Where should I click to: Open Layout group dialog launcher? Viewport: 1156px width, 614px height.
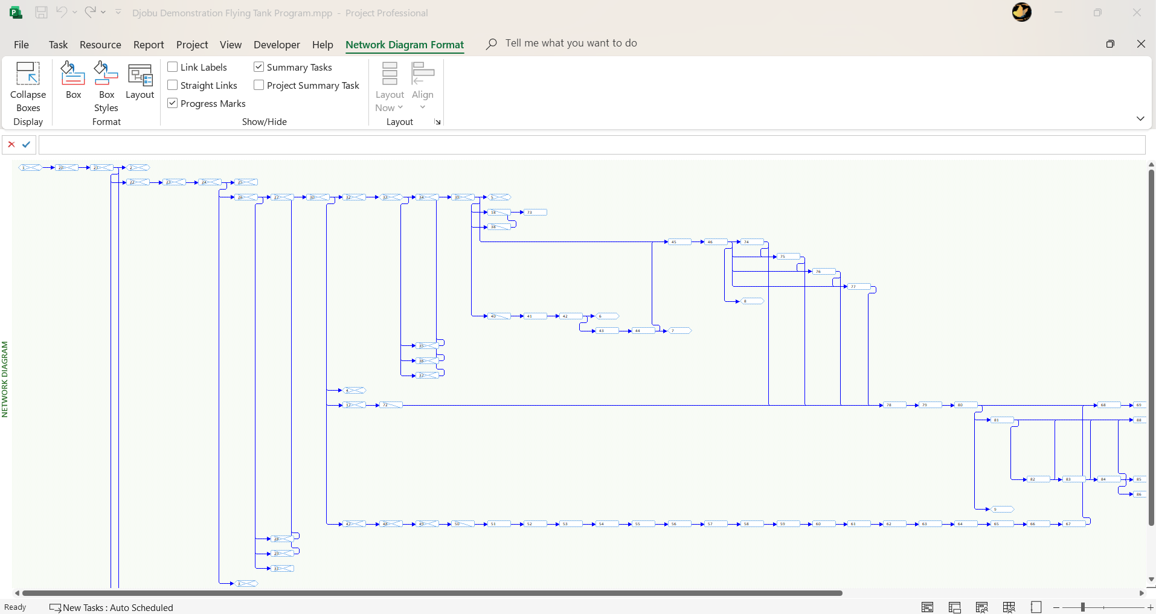438,122
